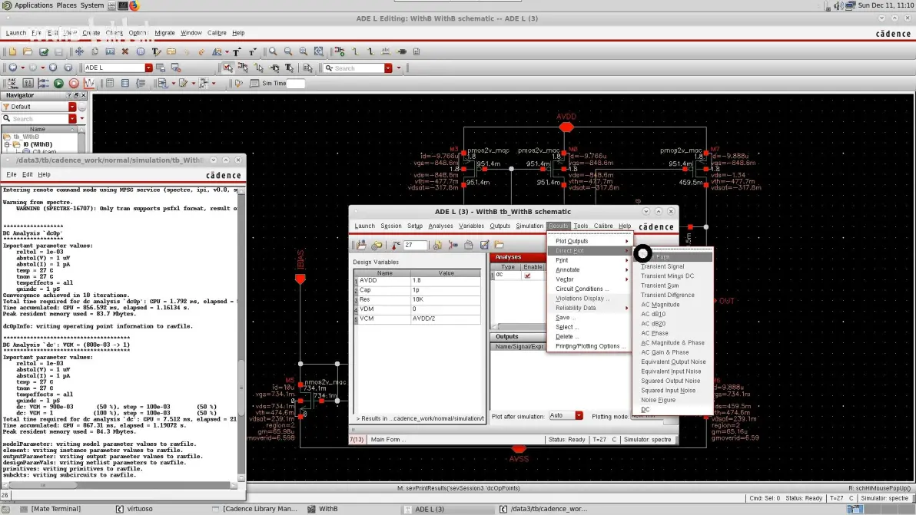
Task: Open the ADE L workspace dropdown
Action: [x=149, y=68]
